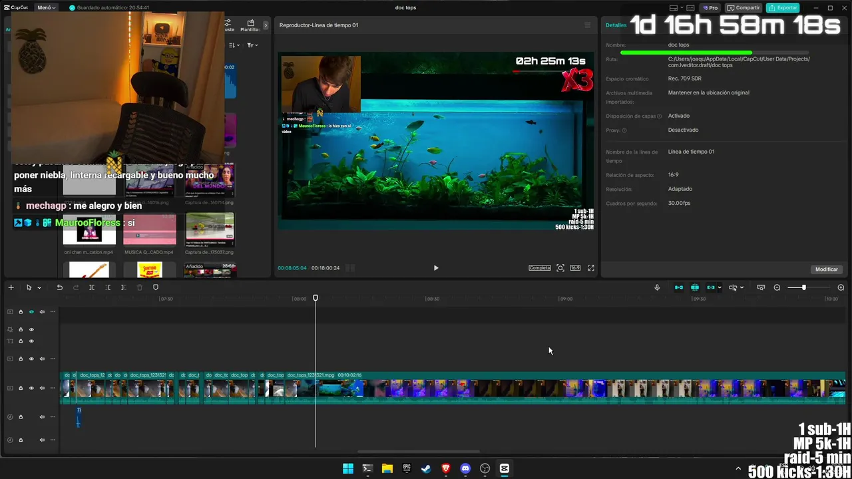The width and height of the screenshot is (852, 479).
Task: Toggle auto snapping in timeline toolbar
Action: pos(695,287)
